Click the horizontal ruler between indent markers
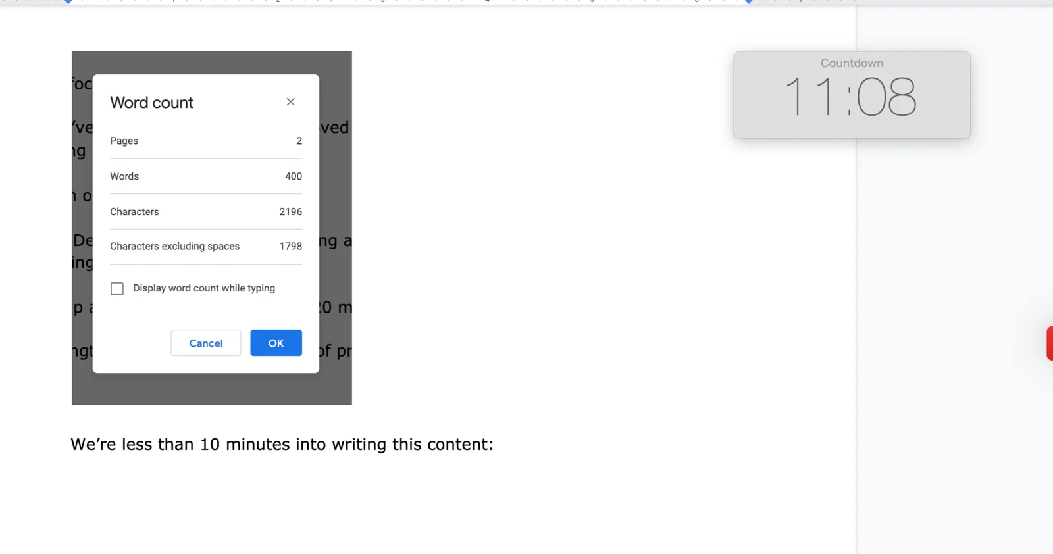The height and width of the screenshot is (554, 1053). click(x=408, y=2)
